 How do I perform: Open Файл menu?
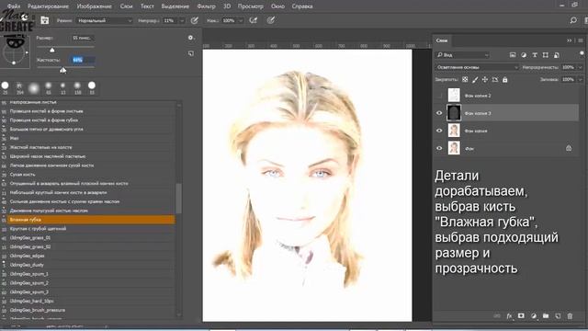[14, 6]
